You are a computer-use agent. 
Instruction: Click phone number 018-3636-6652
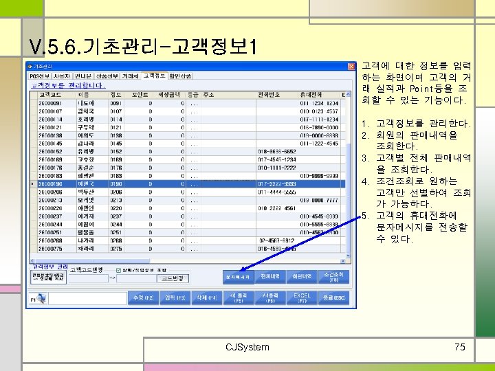point(277,152)
